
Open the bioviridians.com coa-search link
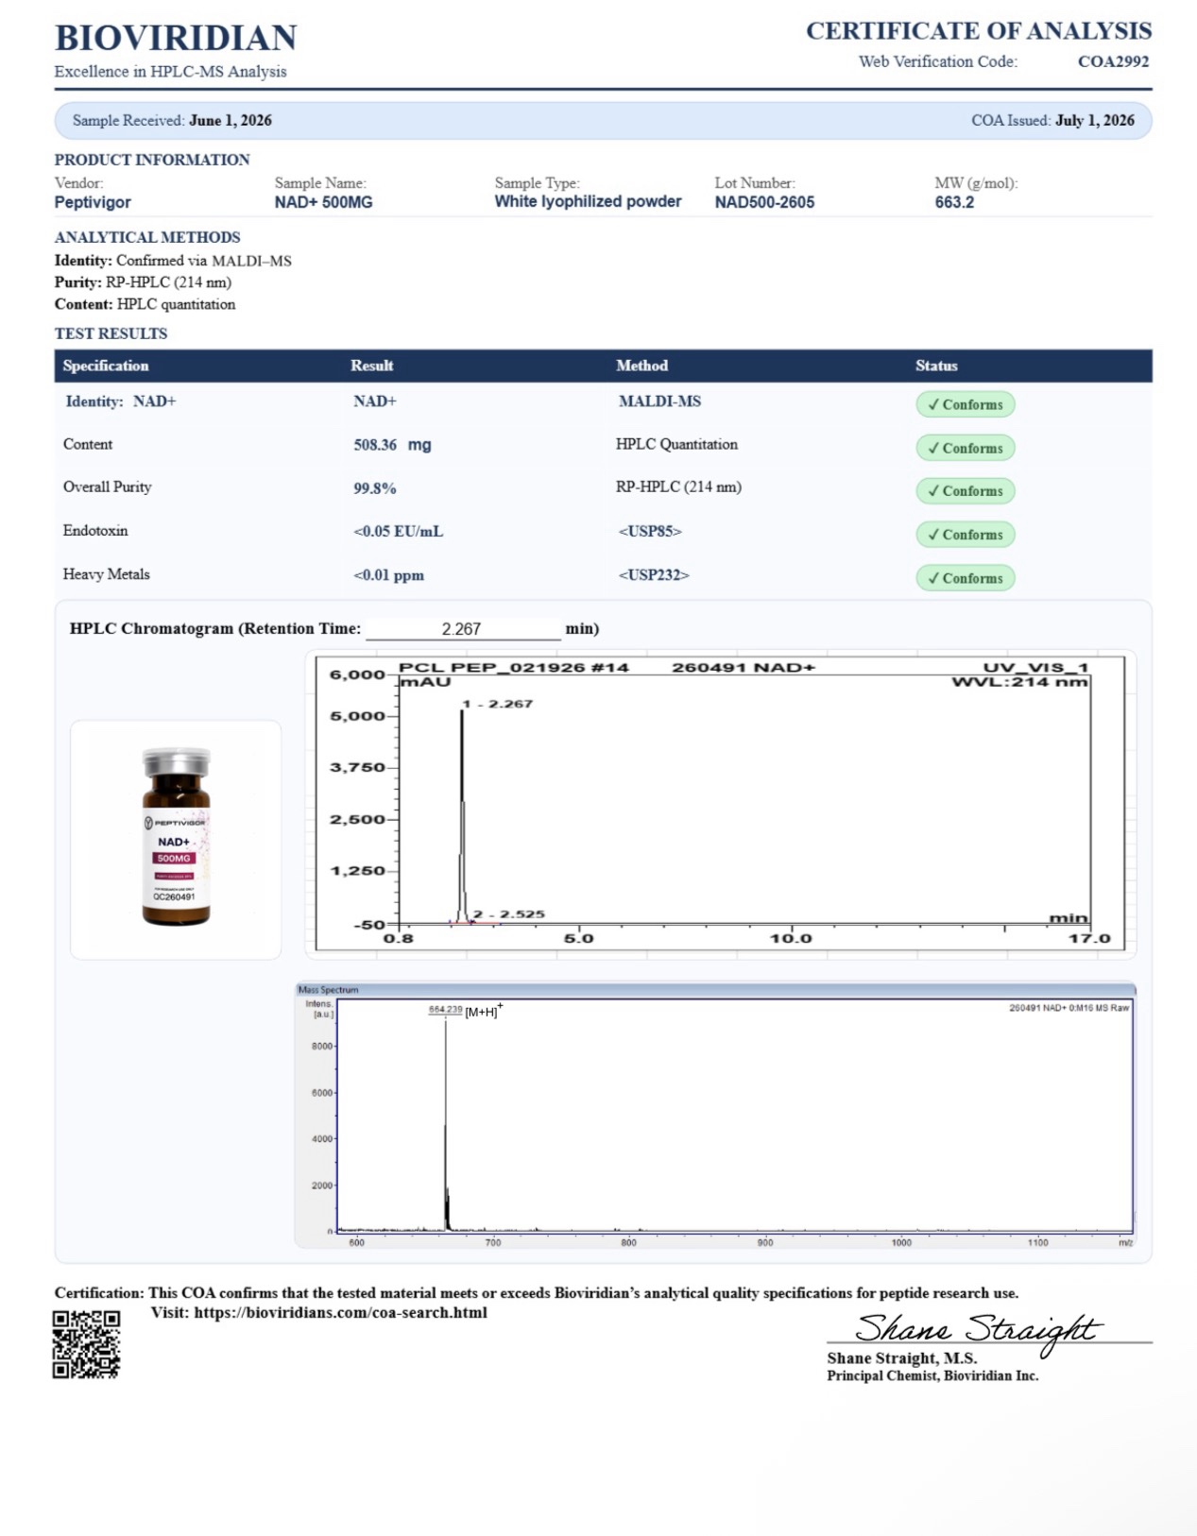pyautogui.click(x=341, y=1313)
